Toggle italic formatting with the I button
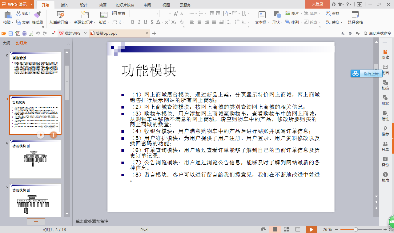 point(139,22)
